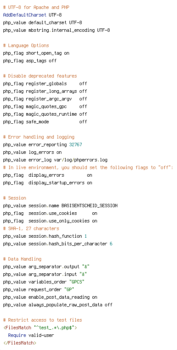Click the AddDefaultCharset directive

click(x=25, y=15)
